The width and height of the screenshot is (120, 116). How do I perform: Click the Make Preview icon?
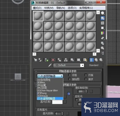point(102,38)
